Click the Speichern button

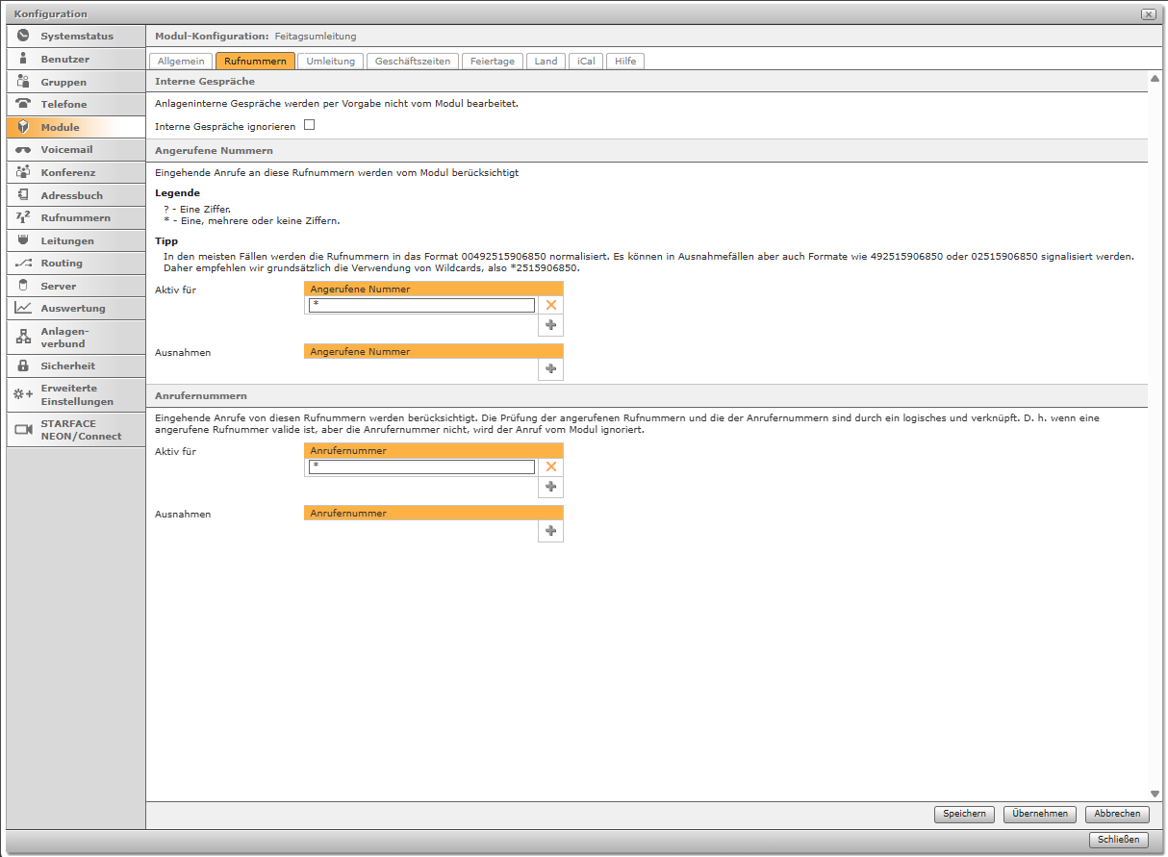pyautogui.click(x=964, y=814)
